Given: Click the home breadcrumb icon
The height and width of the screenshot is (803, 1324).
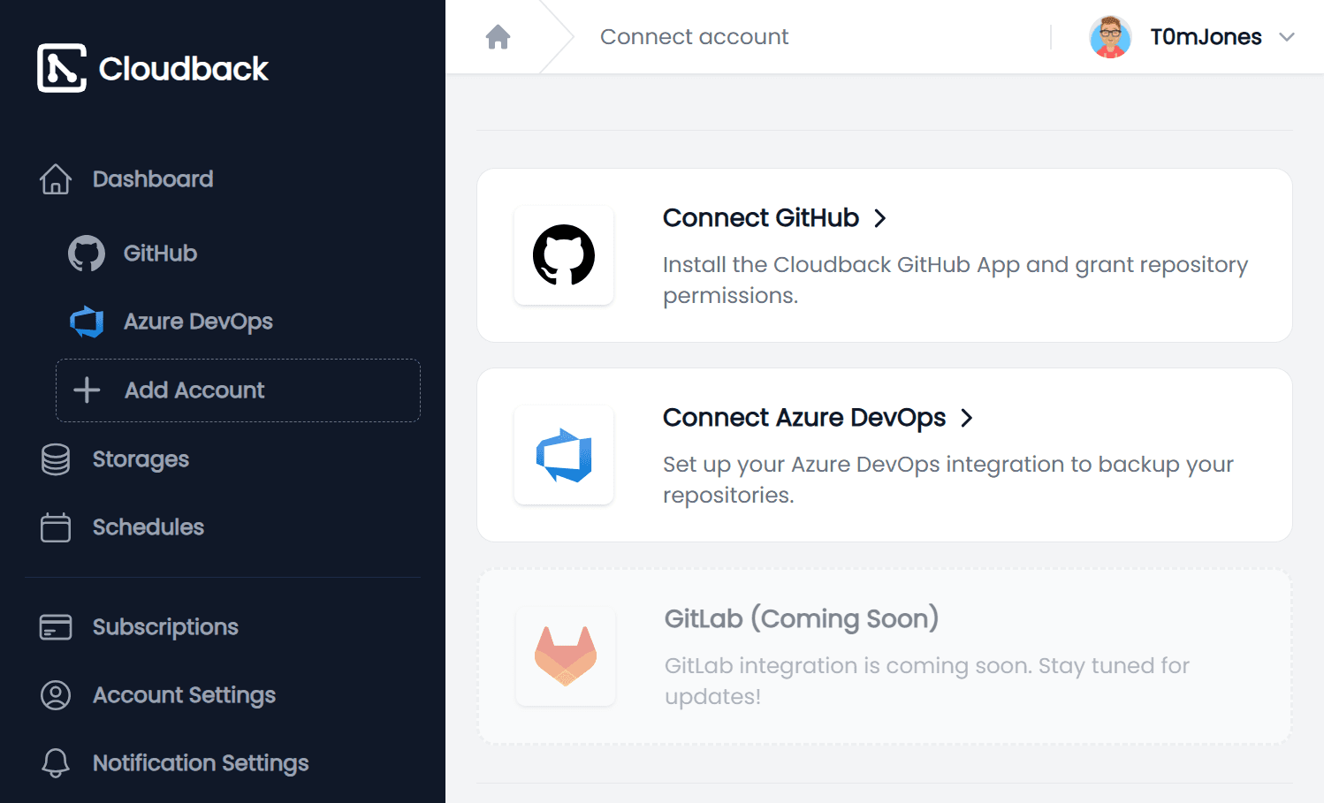Looking at the screenshot, I should (498, 37).
